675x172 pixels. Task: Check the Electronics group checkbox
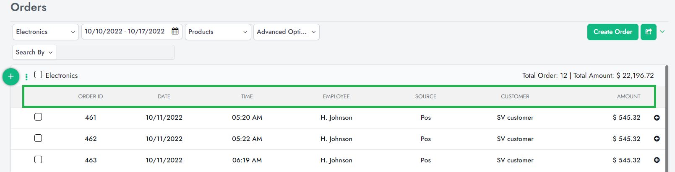pos(38,75)
